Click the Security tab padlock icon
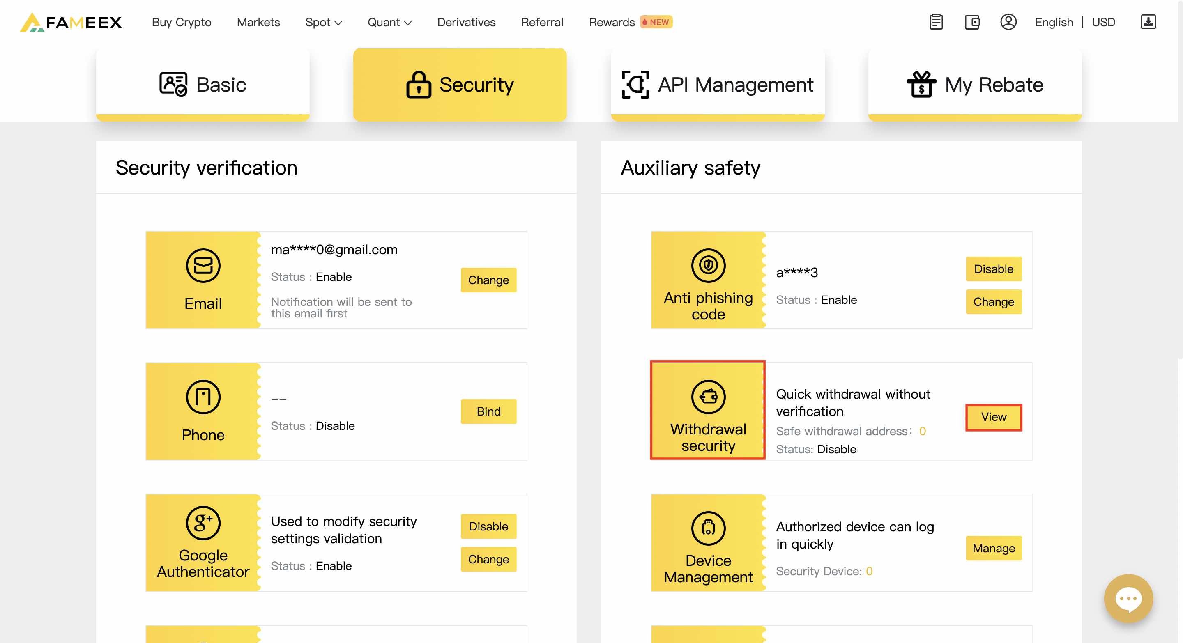The width and height of the screenshot is (1183, 643). point(419,85)
